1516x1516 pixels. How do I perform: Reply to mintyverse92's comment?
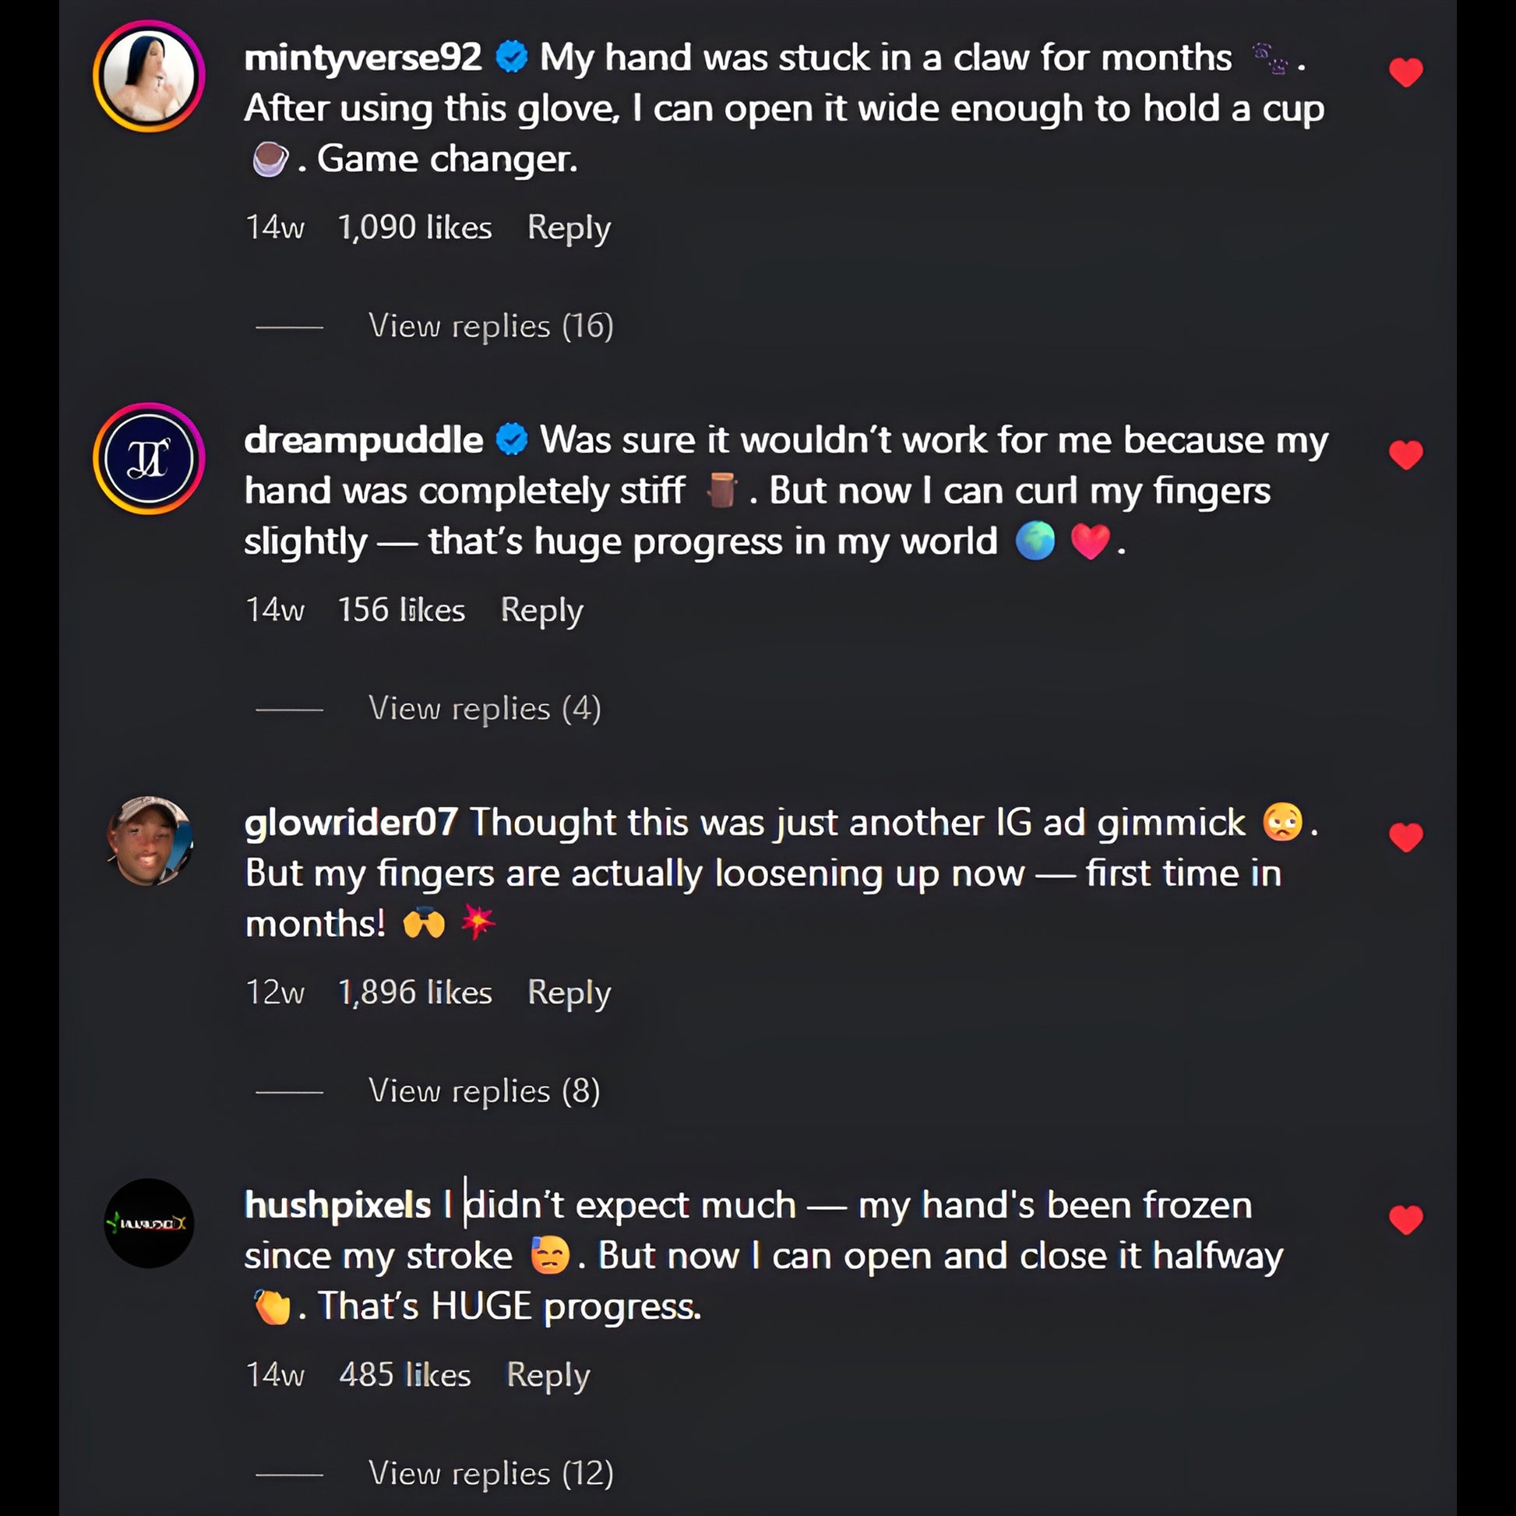[568, 227]
